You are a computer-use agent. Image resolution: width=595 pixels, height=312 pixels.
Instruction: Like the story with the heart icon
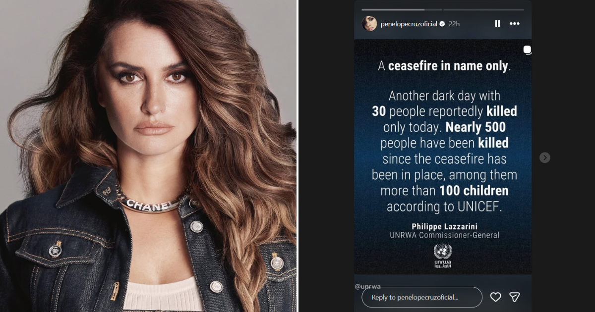[x=495, y=297]
